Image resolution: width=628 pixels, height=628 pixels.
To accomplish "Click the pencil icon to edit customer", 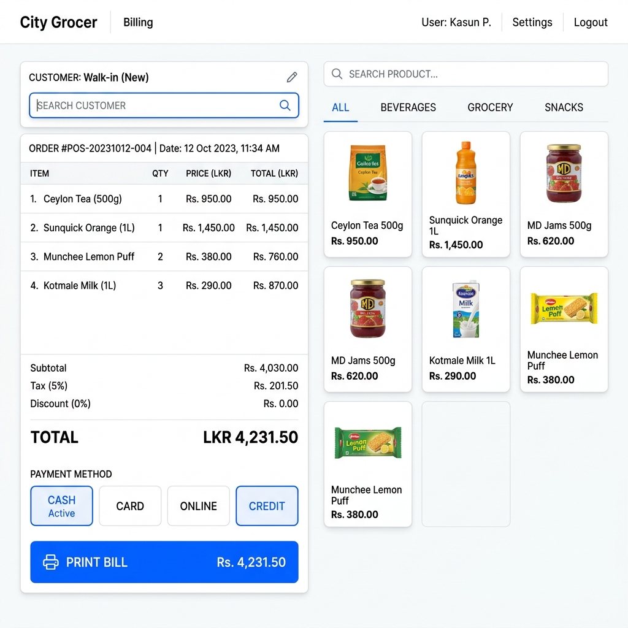I will 292,77.
